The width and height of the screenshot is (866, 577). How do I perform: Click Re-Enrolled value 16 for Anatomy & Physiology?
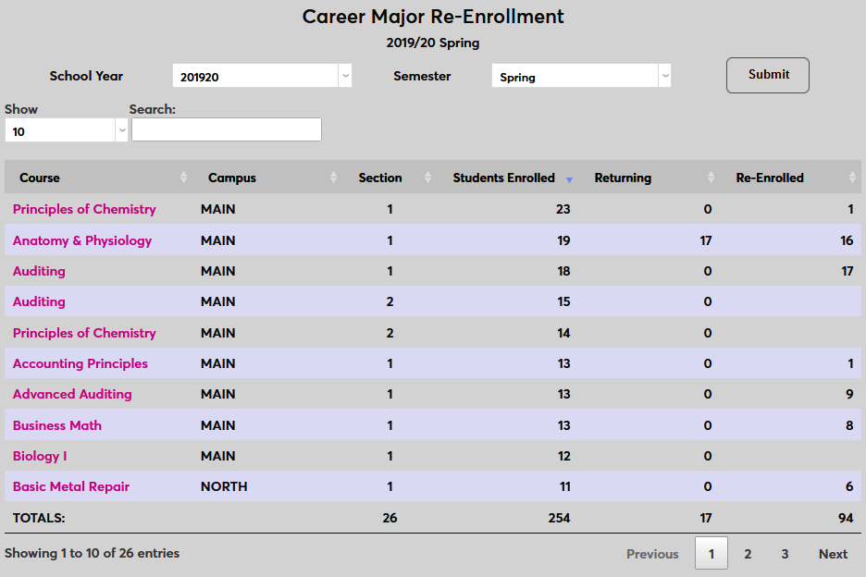[x=847, y=240]
